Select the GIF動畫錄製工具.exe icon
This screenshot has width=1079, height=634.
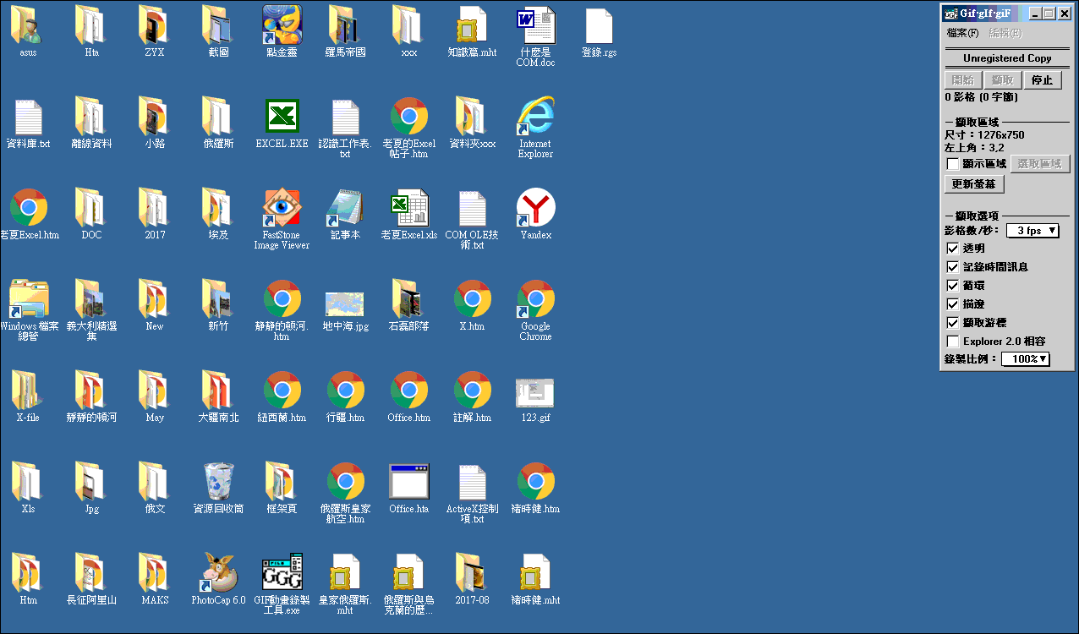(x=282, y=573)
